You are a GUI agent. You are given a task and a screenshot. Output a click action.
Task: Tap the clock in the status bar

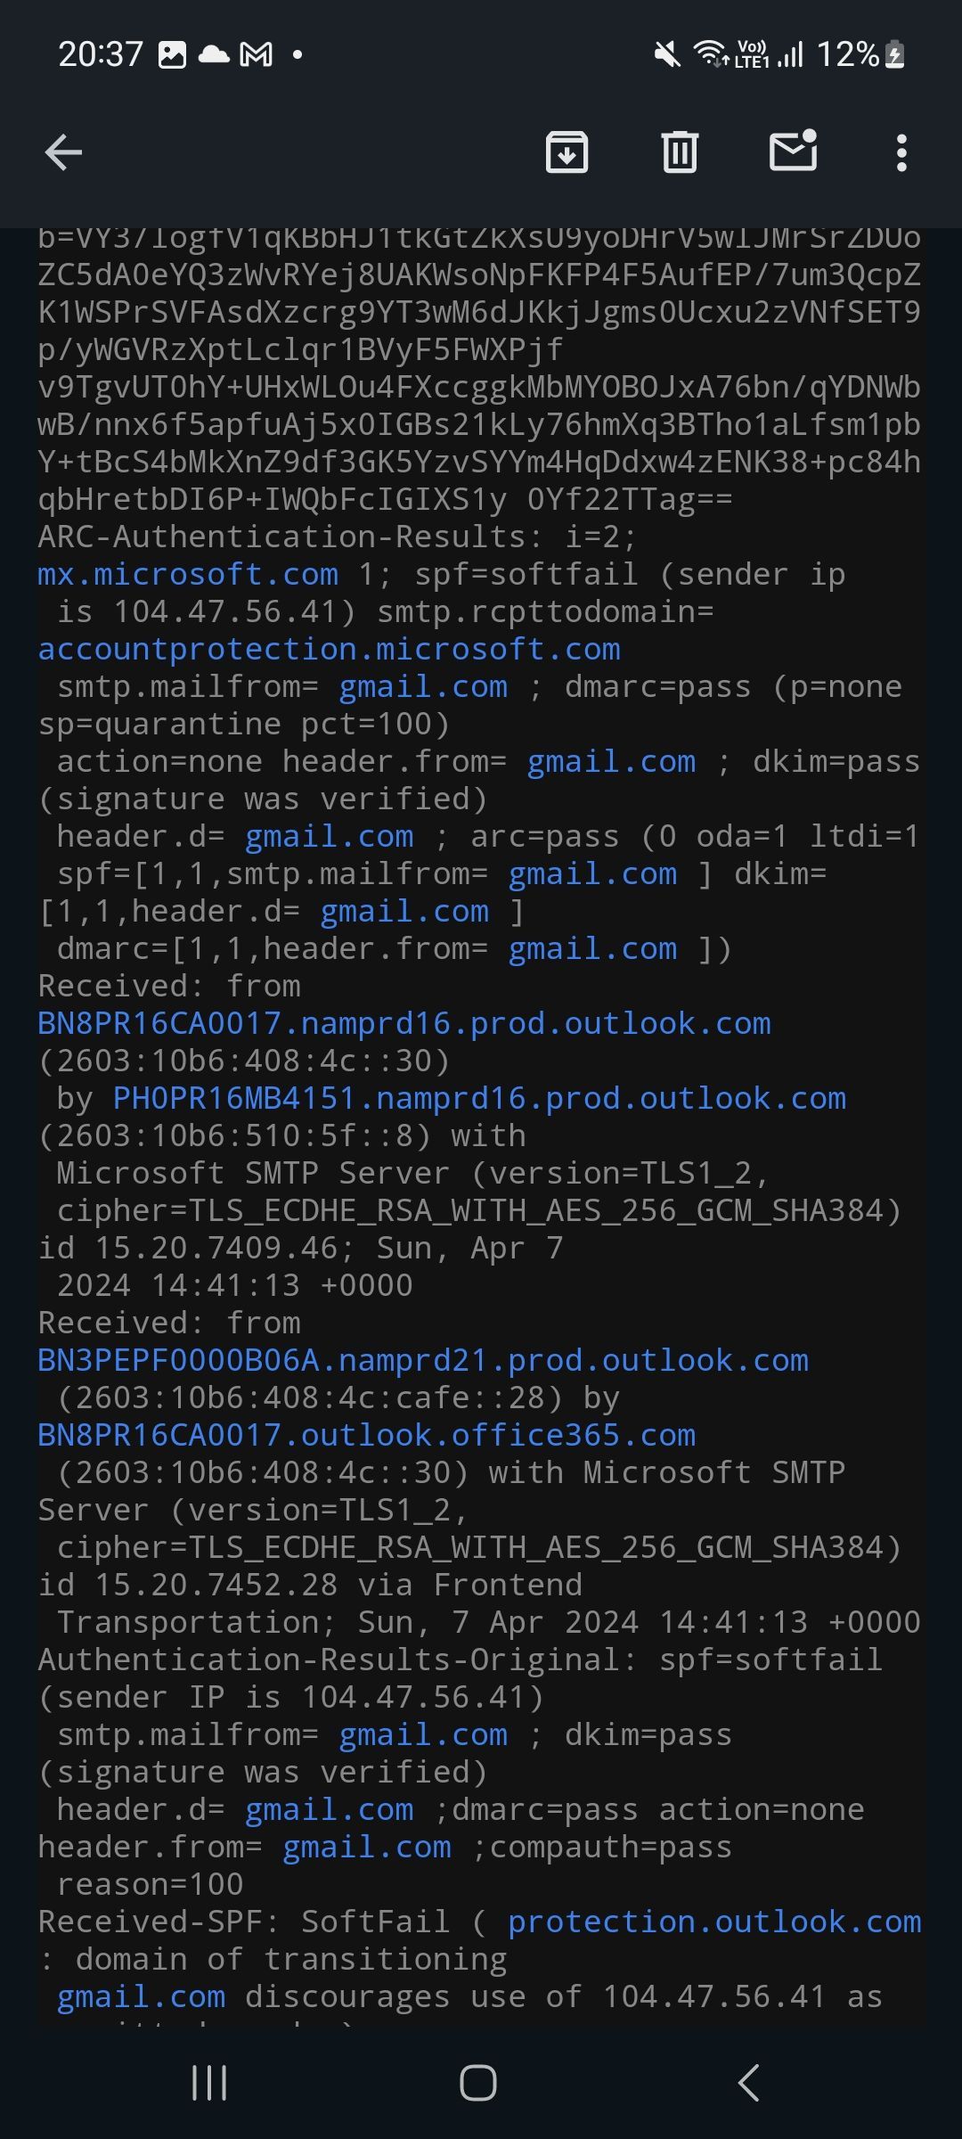100,55
